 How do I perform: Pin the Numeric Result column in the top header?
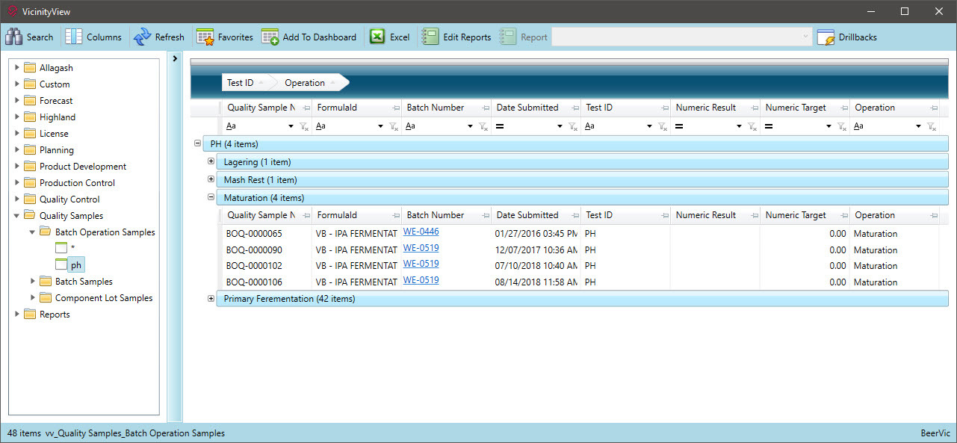pos(754,108)
